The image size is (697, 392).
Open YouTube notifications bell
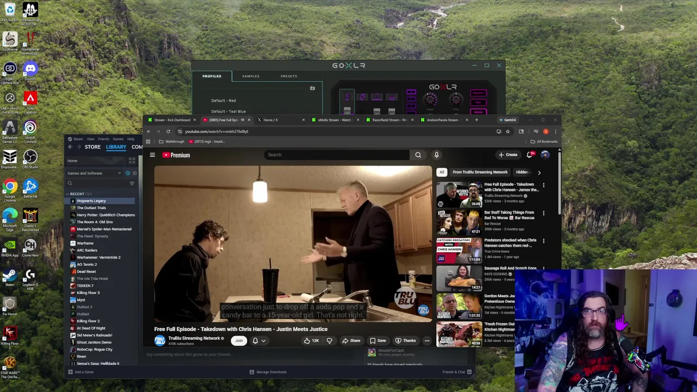tap(529, 155)
